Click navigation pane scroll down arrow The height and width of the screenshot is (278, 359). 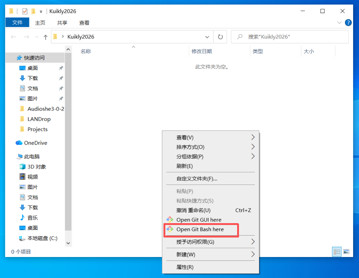click(68, 243)
